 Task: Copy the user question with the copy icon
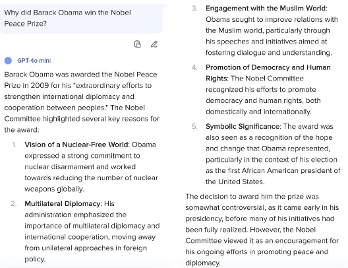click(x=137, y=44)
